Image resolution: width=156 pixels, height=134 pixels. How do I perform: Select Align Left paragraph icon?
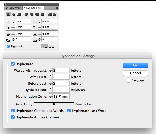[8, 14]
